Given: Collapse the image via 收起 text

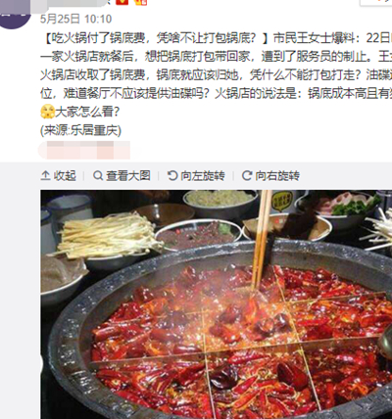Looking at the screenshot, I should tap(65, 175).
